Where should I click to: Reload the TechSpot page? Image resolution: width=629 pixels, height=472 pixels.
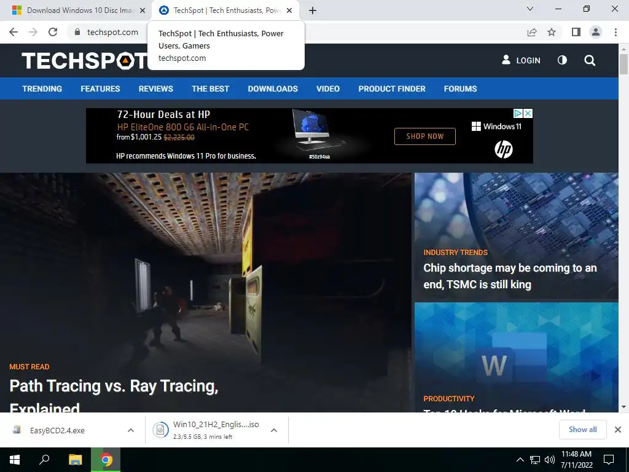(x=53, y=32)
